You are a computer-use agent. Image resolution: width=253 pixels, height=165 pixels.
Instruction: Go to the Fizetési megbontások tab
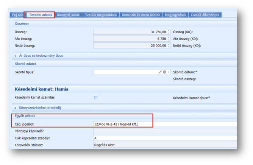click(x=100, y=15)
